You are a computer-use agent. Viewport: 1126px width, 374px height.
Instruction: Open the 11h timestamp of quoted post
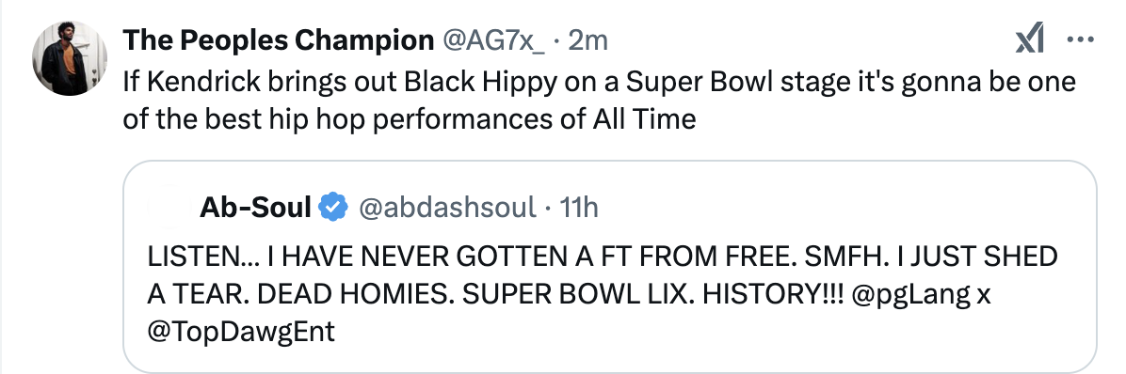coord(578,208)
